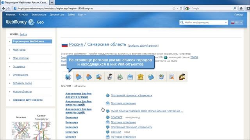Click the envelope icon in Алексеевка КИНЕЛЬСКИЙ post office row
Image resolution: width=250 pixels, height=140 pixels.
click(108, 103)
